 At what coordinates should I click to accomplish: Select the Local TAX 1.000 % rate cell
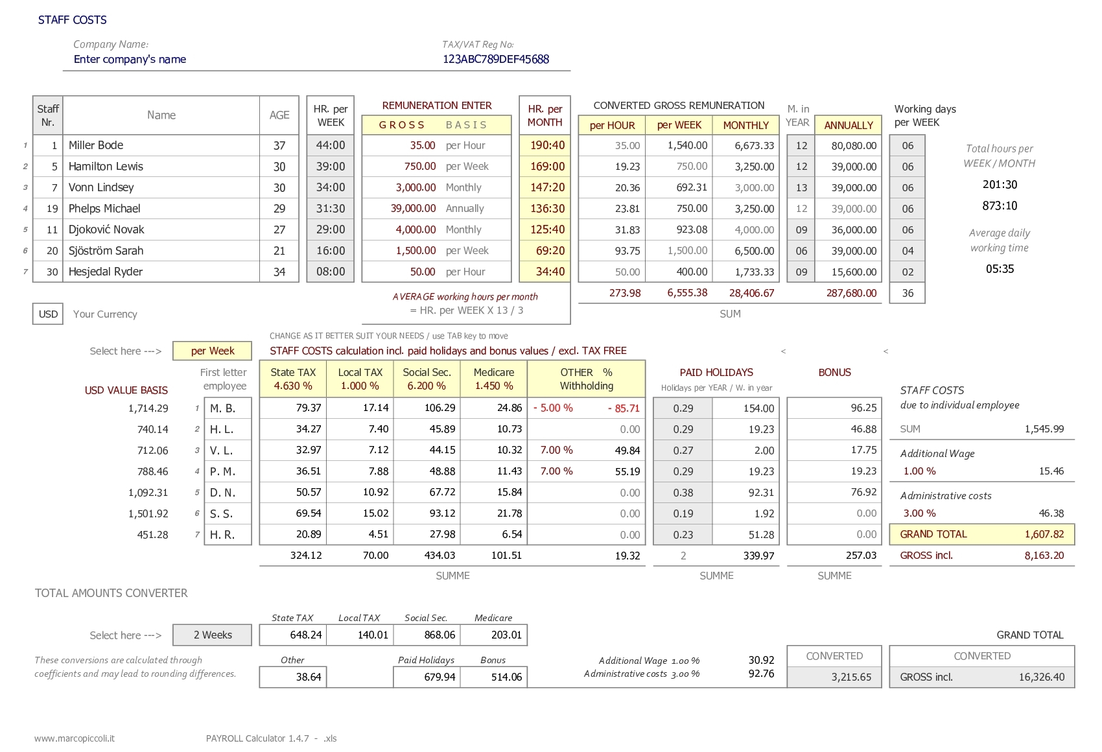(x=360, y=379)
